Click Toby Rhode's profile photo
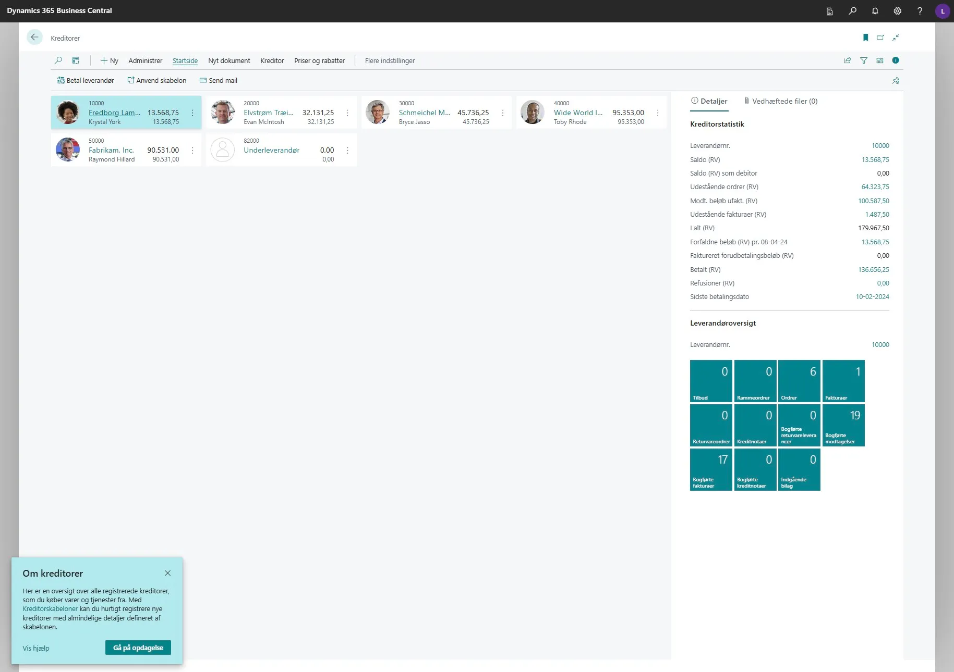This screenshot has width=954, height=672. 533,113
